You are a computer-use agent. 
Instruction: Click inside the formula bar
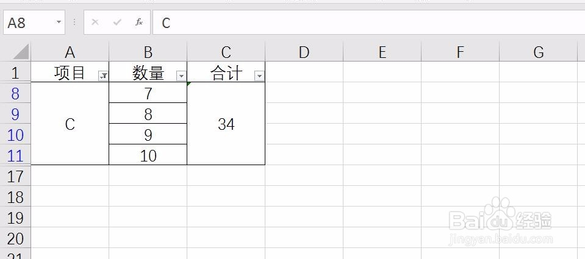[x=366, y=23]
